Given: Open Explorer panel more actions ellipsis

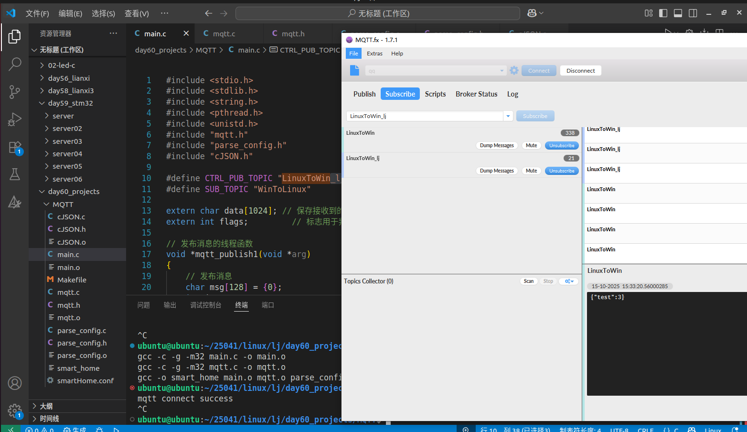Looking at the screenshot, I should pos(113,33).
